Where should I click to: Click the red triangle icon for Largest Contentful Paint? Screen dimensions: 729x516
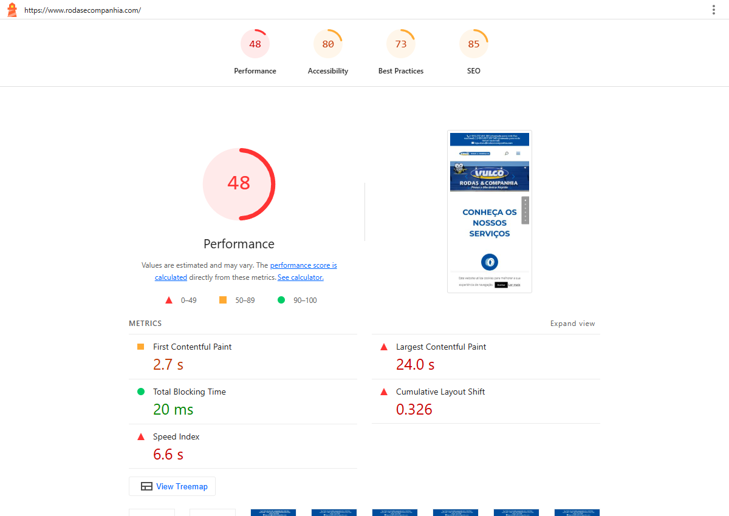[384, 347]
